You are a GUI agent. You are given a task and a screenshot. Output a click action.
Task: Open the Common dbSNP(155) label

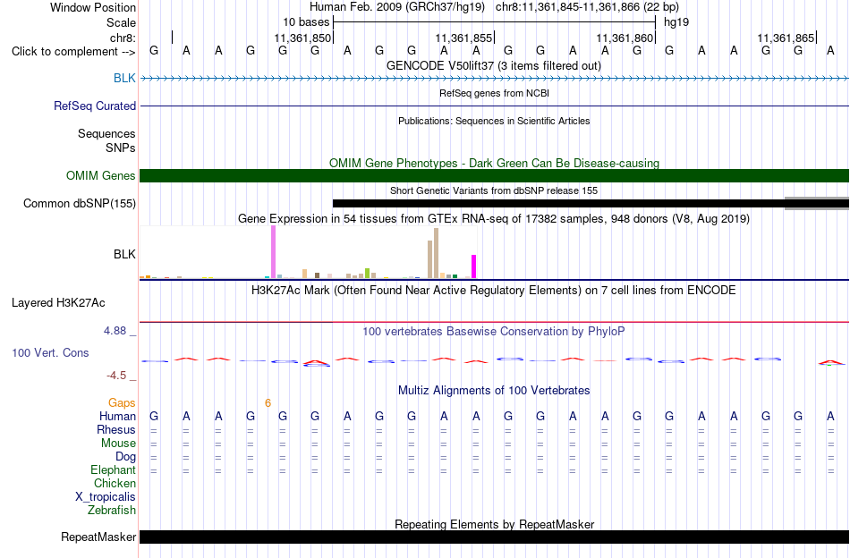[x=80, y=203]
